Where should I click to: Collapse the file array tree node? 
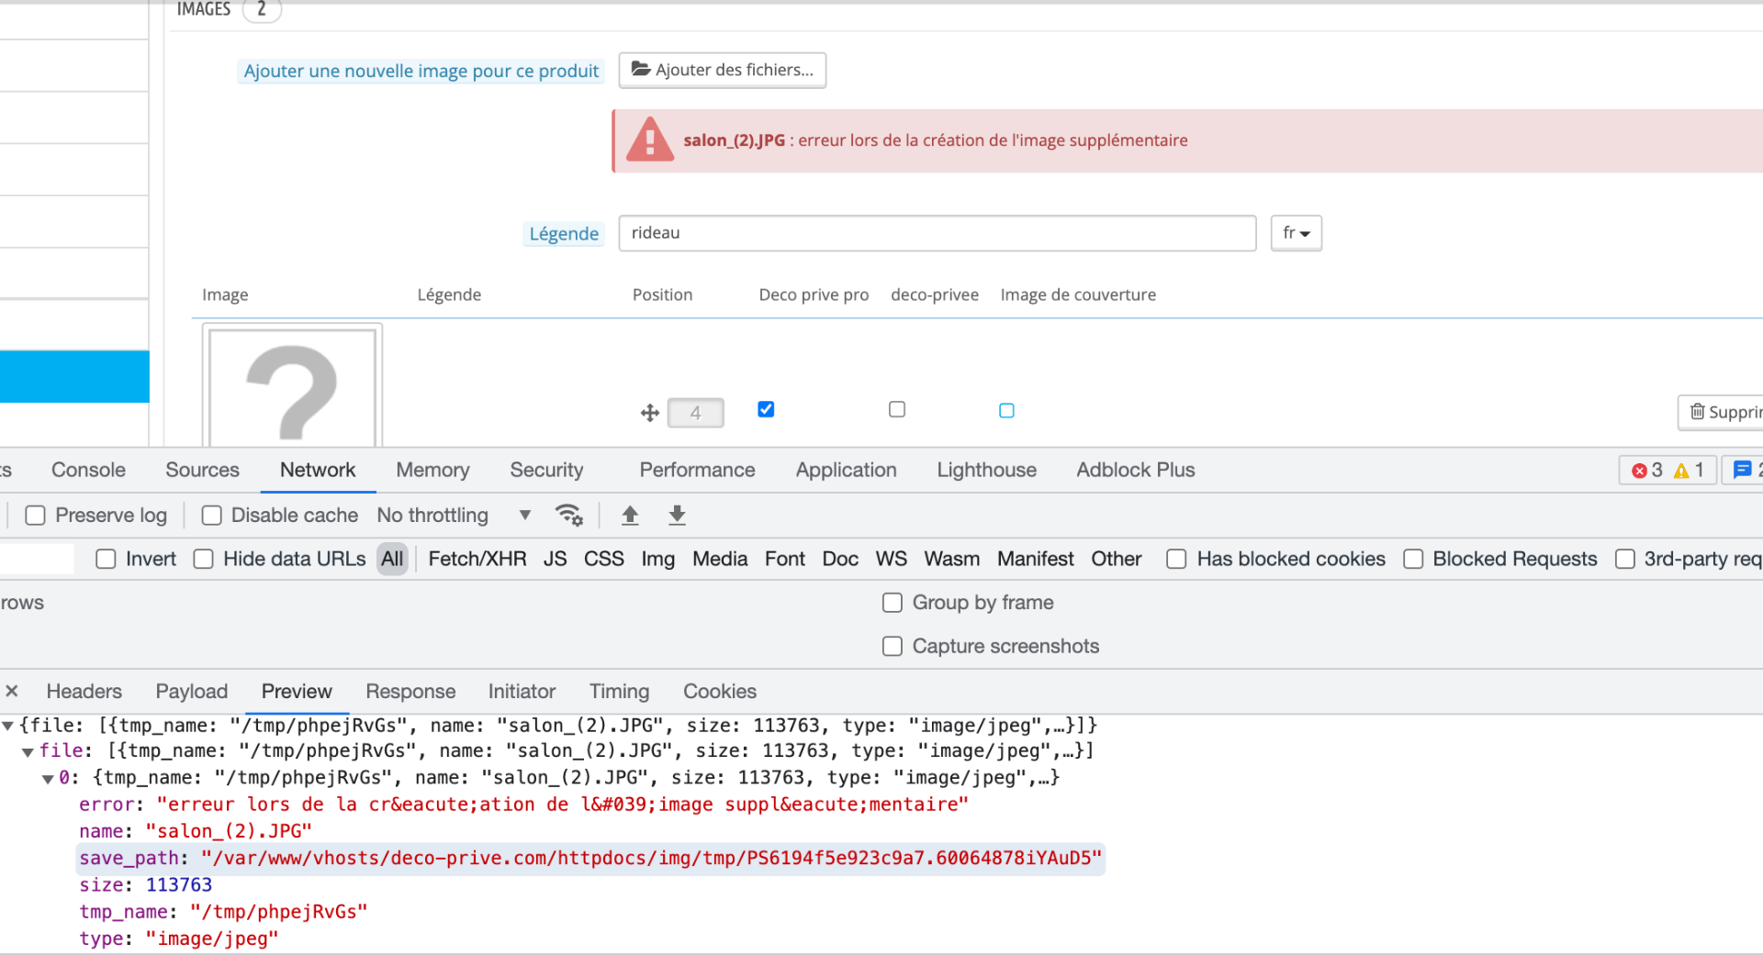pos(28,752)
